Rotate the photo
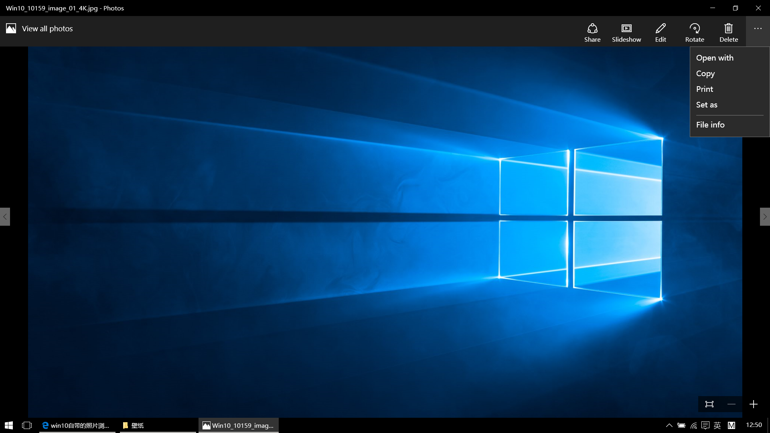The height and width of the screenshot is (433, 770). click(695, 32)
